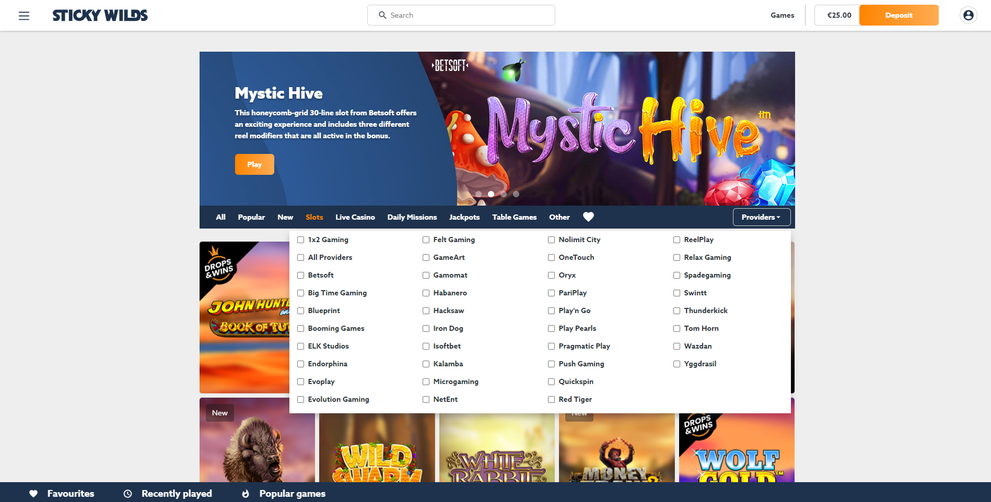This screenshot has height=502, width=991.
Task: Open the Slots tab
Action: pos(314,217)
